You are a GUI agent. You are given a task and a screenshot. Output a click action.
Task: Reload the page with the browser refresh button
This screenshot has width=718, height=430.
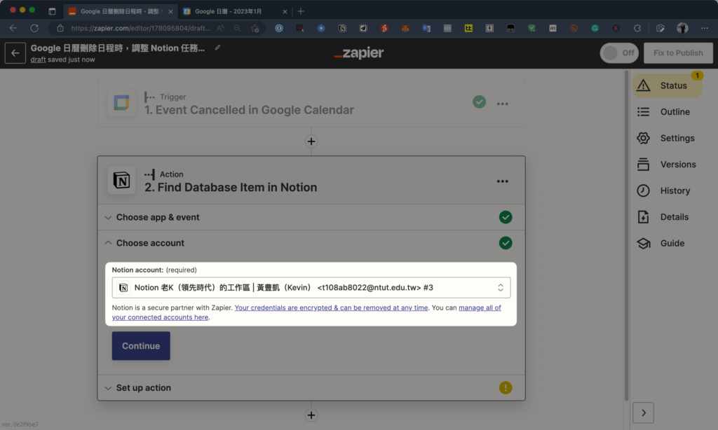click(34, 28)
